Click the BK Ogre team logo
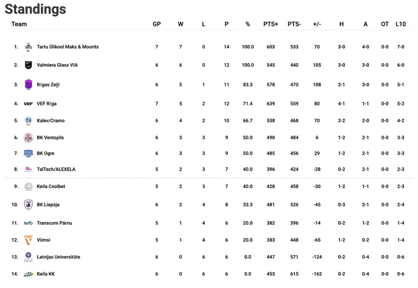Screen dimensions: 418x288 click(x=28, y=154)
